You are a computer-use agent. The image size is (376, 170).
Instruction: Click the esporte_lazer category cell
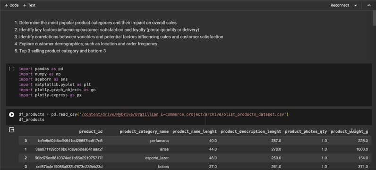(157, 158)
